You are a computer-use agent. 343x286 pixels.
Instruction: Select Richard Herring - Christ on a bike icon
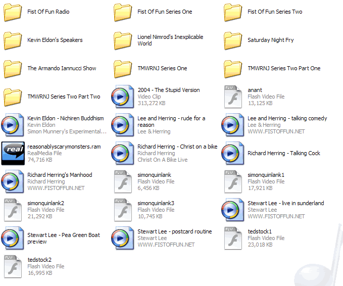point(122,153)
